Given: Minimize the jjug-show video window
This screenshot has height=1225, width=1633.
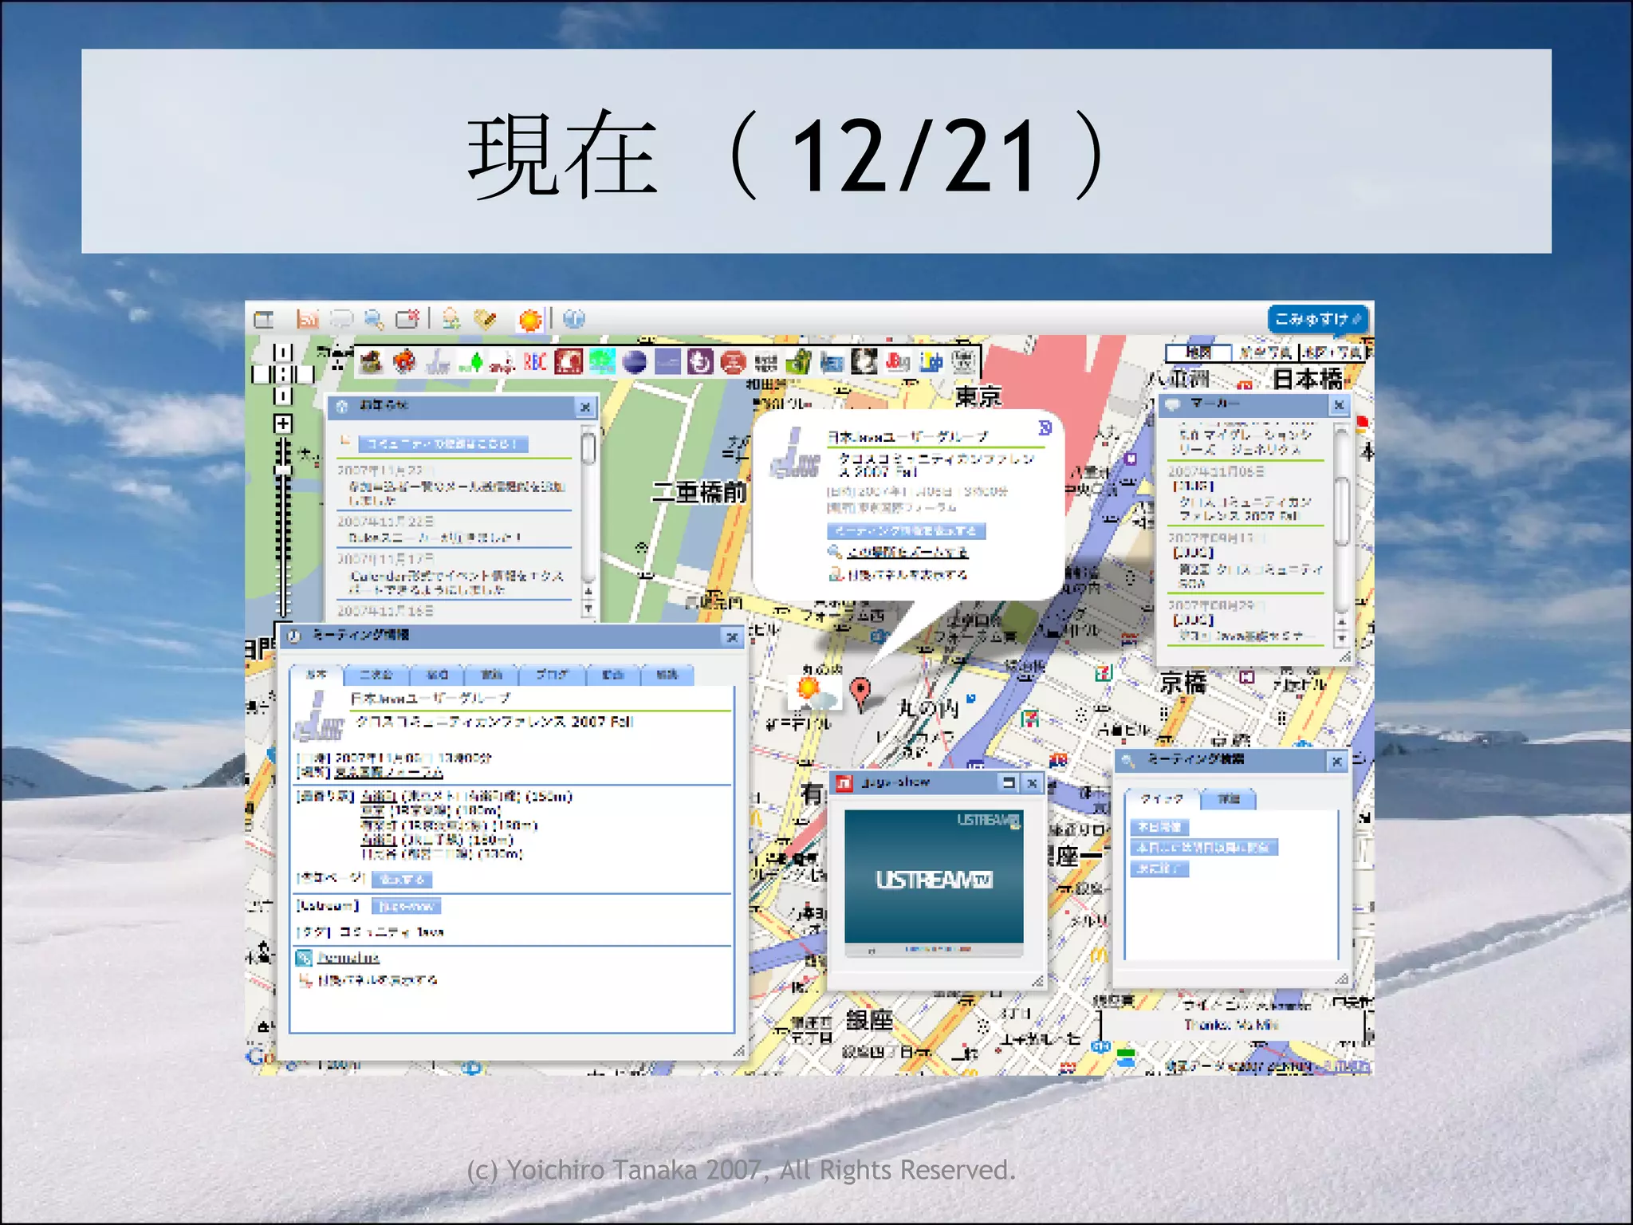Looking at the screenshot, I should pyautogui.click(x=1009, y=783).
